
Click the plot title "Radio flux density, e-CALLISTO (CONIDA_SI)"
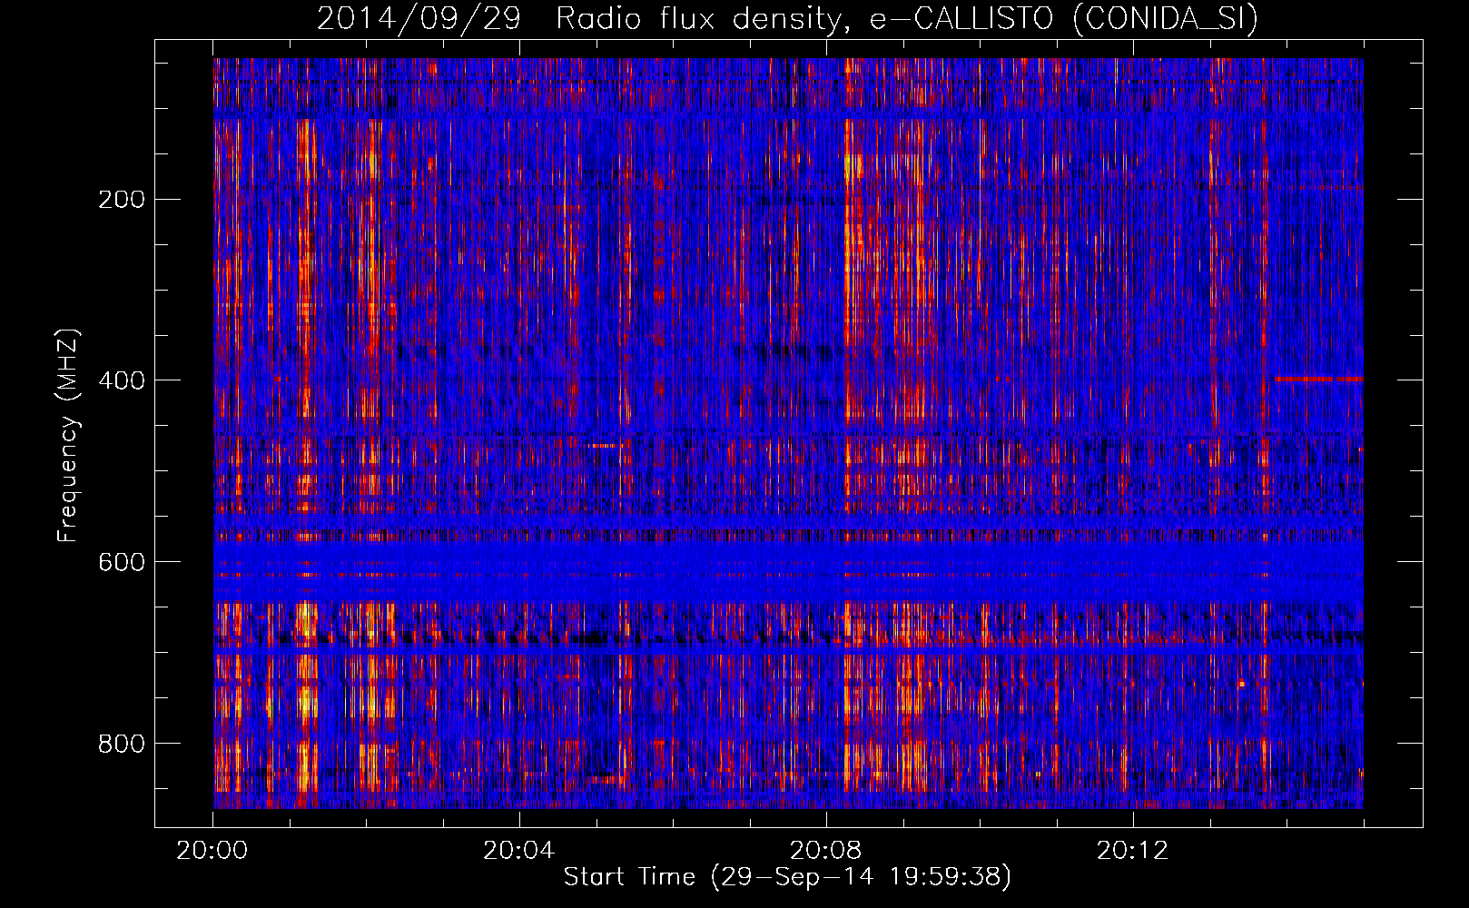click(x=907, y=18)
